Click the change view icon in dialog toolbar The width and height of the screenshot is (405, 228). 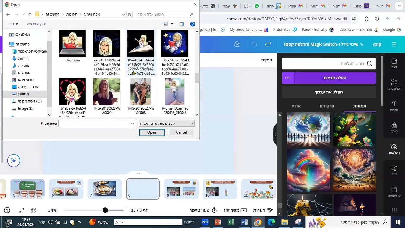click(x=166, y=24)
